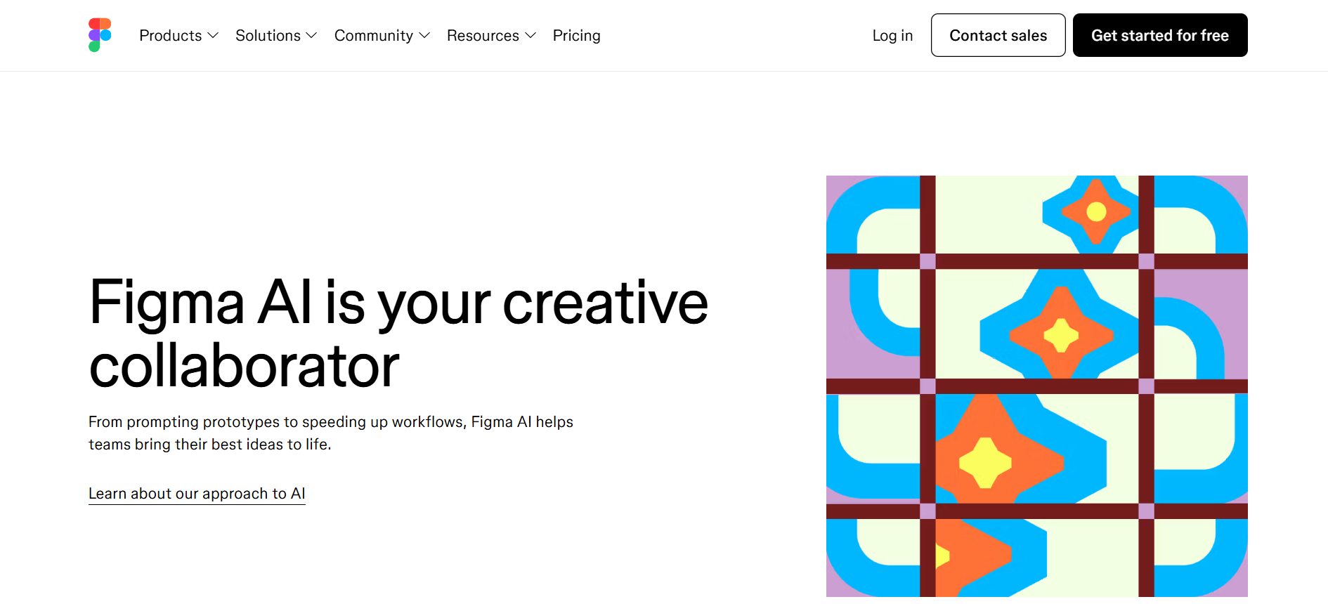The height and width of the screenshot is (604, 1328).
Task: Click the Figma logo icon
Action: pos(100,35)
